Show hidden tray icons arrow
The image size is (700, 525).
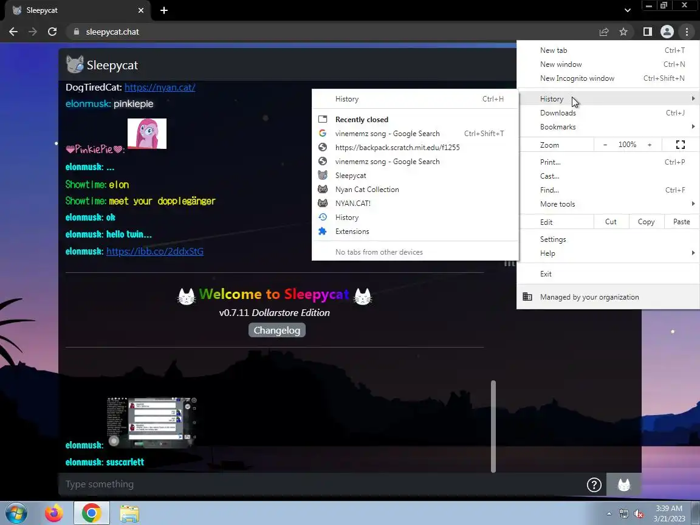609,514
